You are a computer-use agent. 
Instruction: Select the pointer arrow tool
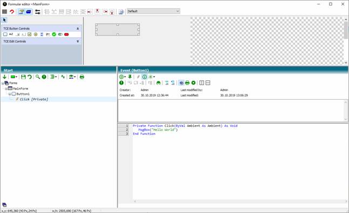point(5,20)
